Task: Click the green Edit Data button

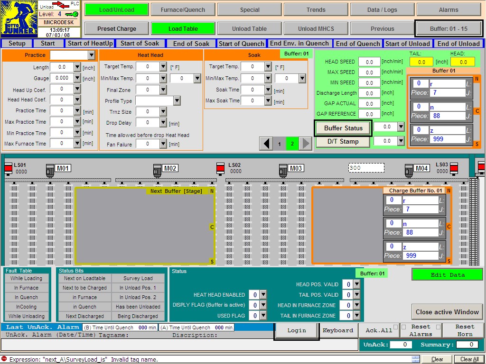Action: coord(447,275)
